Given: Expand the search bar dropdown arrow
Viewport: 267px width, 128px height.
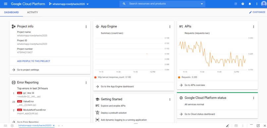Looking at the screenshot, I should 202,4.
